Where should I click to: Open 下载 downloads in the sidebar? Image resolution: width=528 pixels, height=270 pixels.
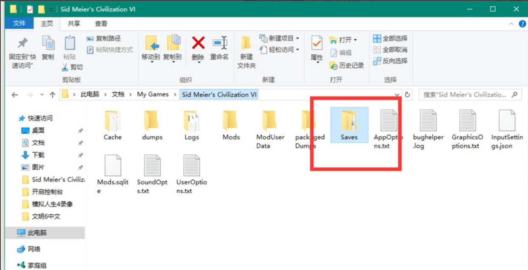click(38, 155)
